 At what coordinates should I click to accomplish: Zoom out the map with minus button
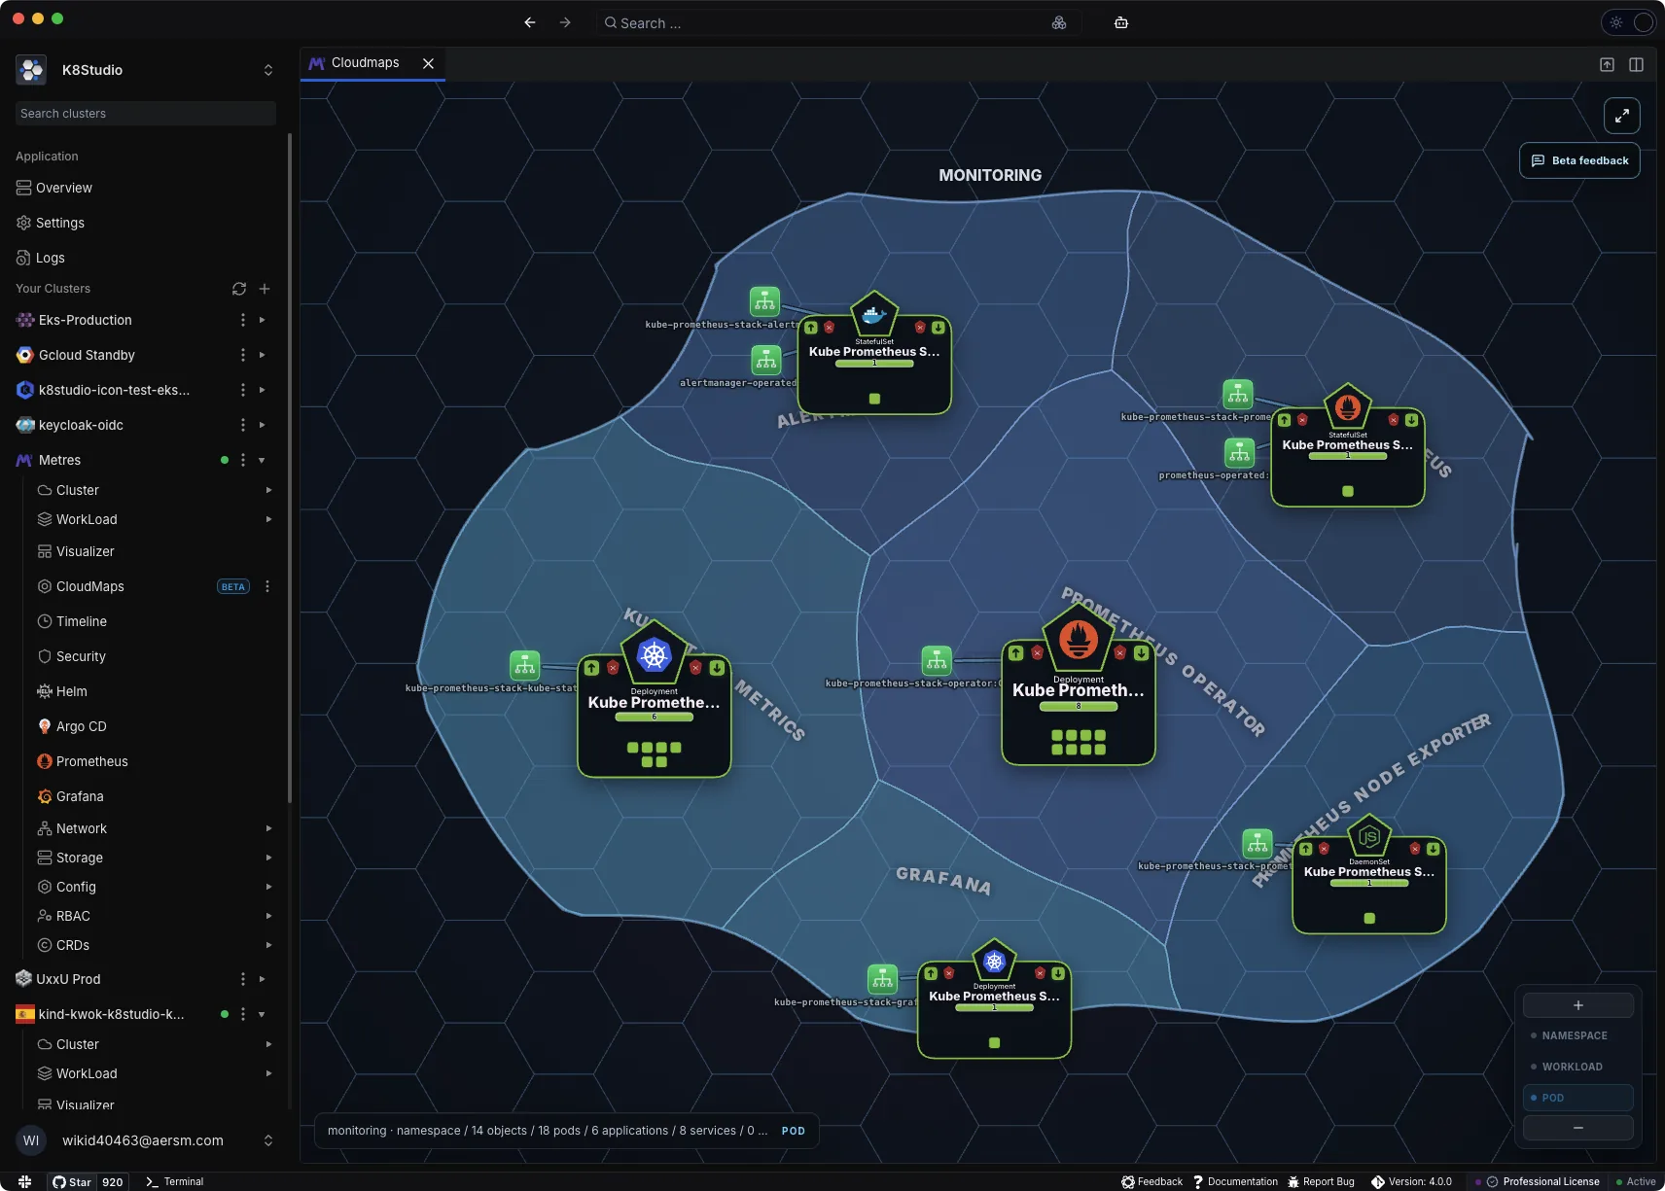(x=1577, y=1128)
